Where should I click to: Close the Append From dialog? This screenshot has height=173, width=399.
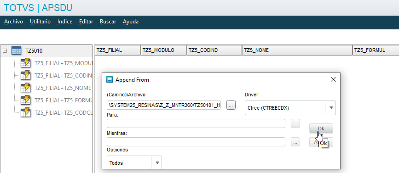tap(333, 80)
